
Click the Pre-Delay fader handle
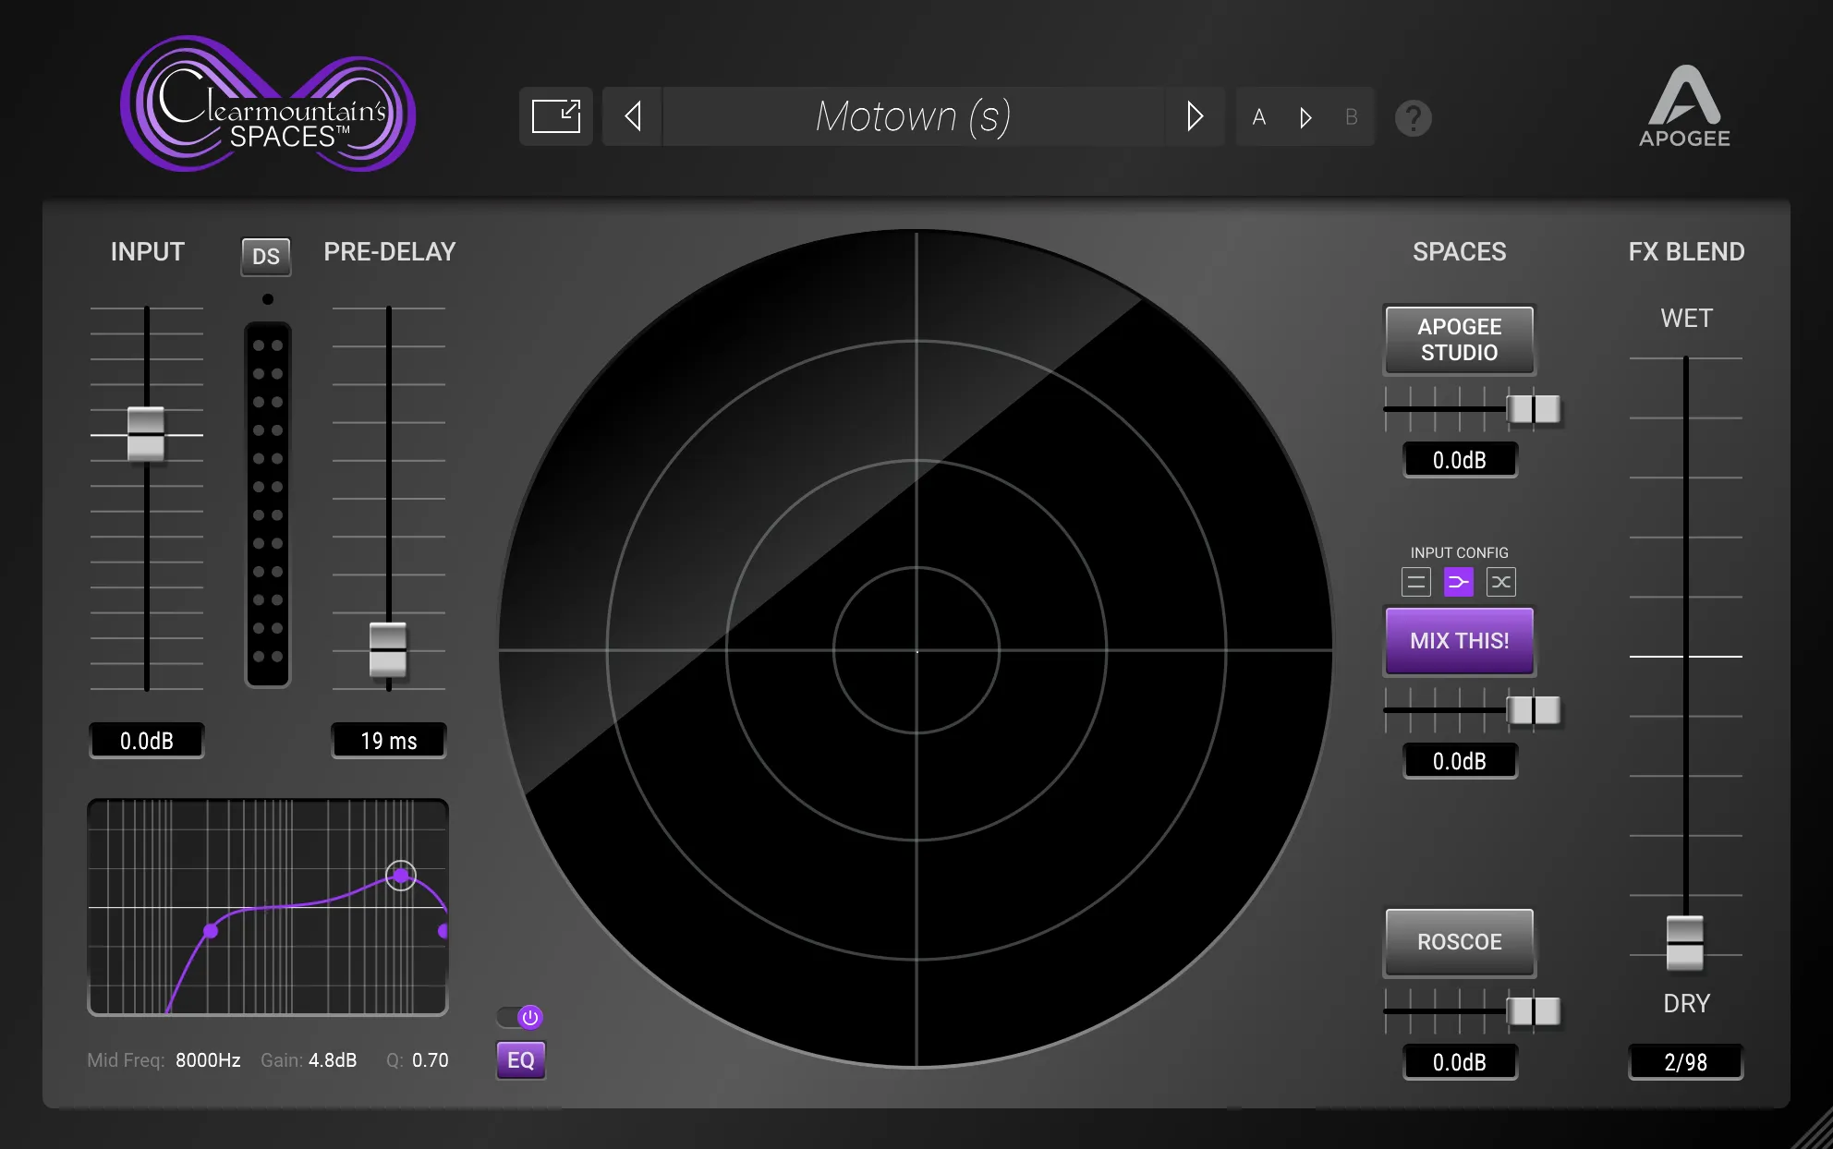click(x=388, y=649)
